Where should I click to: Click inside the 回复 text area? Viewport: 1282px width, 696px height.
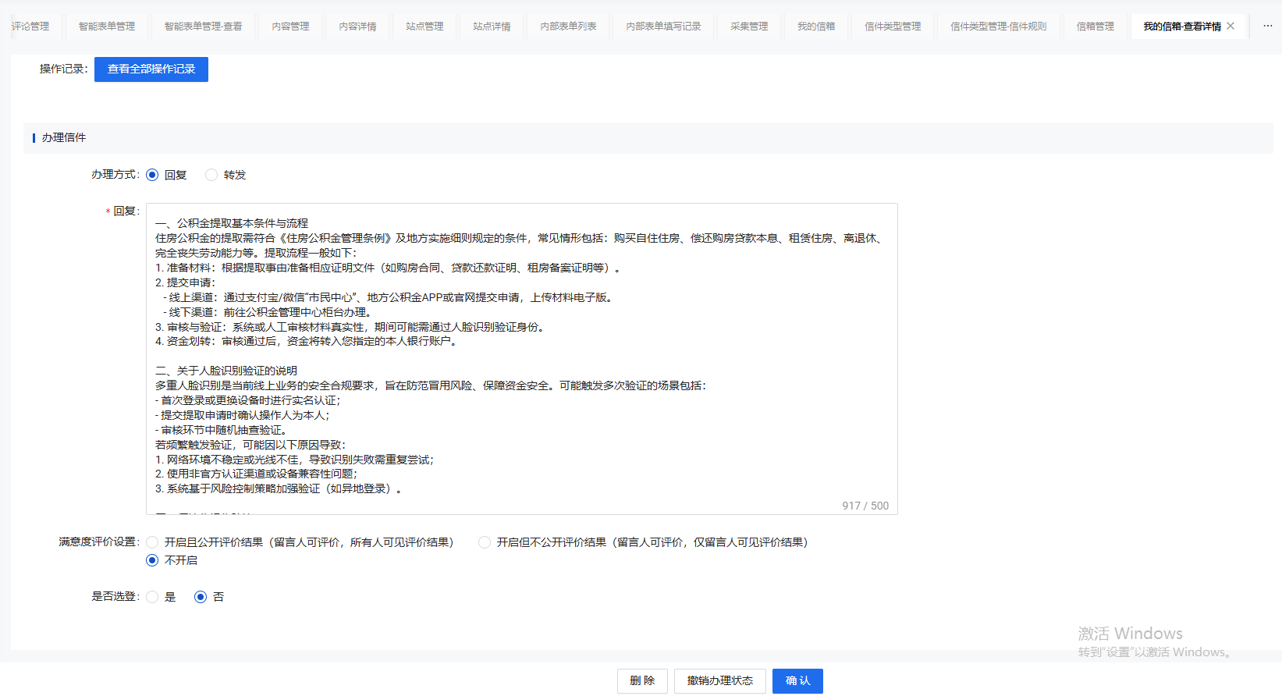[x=521, y=359]
